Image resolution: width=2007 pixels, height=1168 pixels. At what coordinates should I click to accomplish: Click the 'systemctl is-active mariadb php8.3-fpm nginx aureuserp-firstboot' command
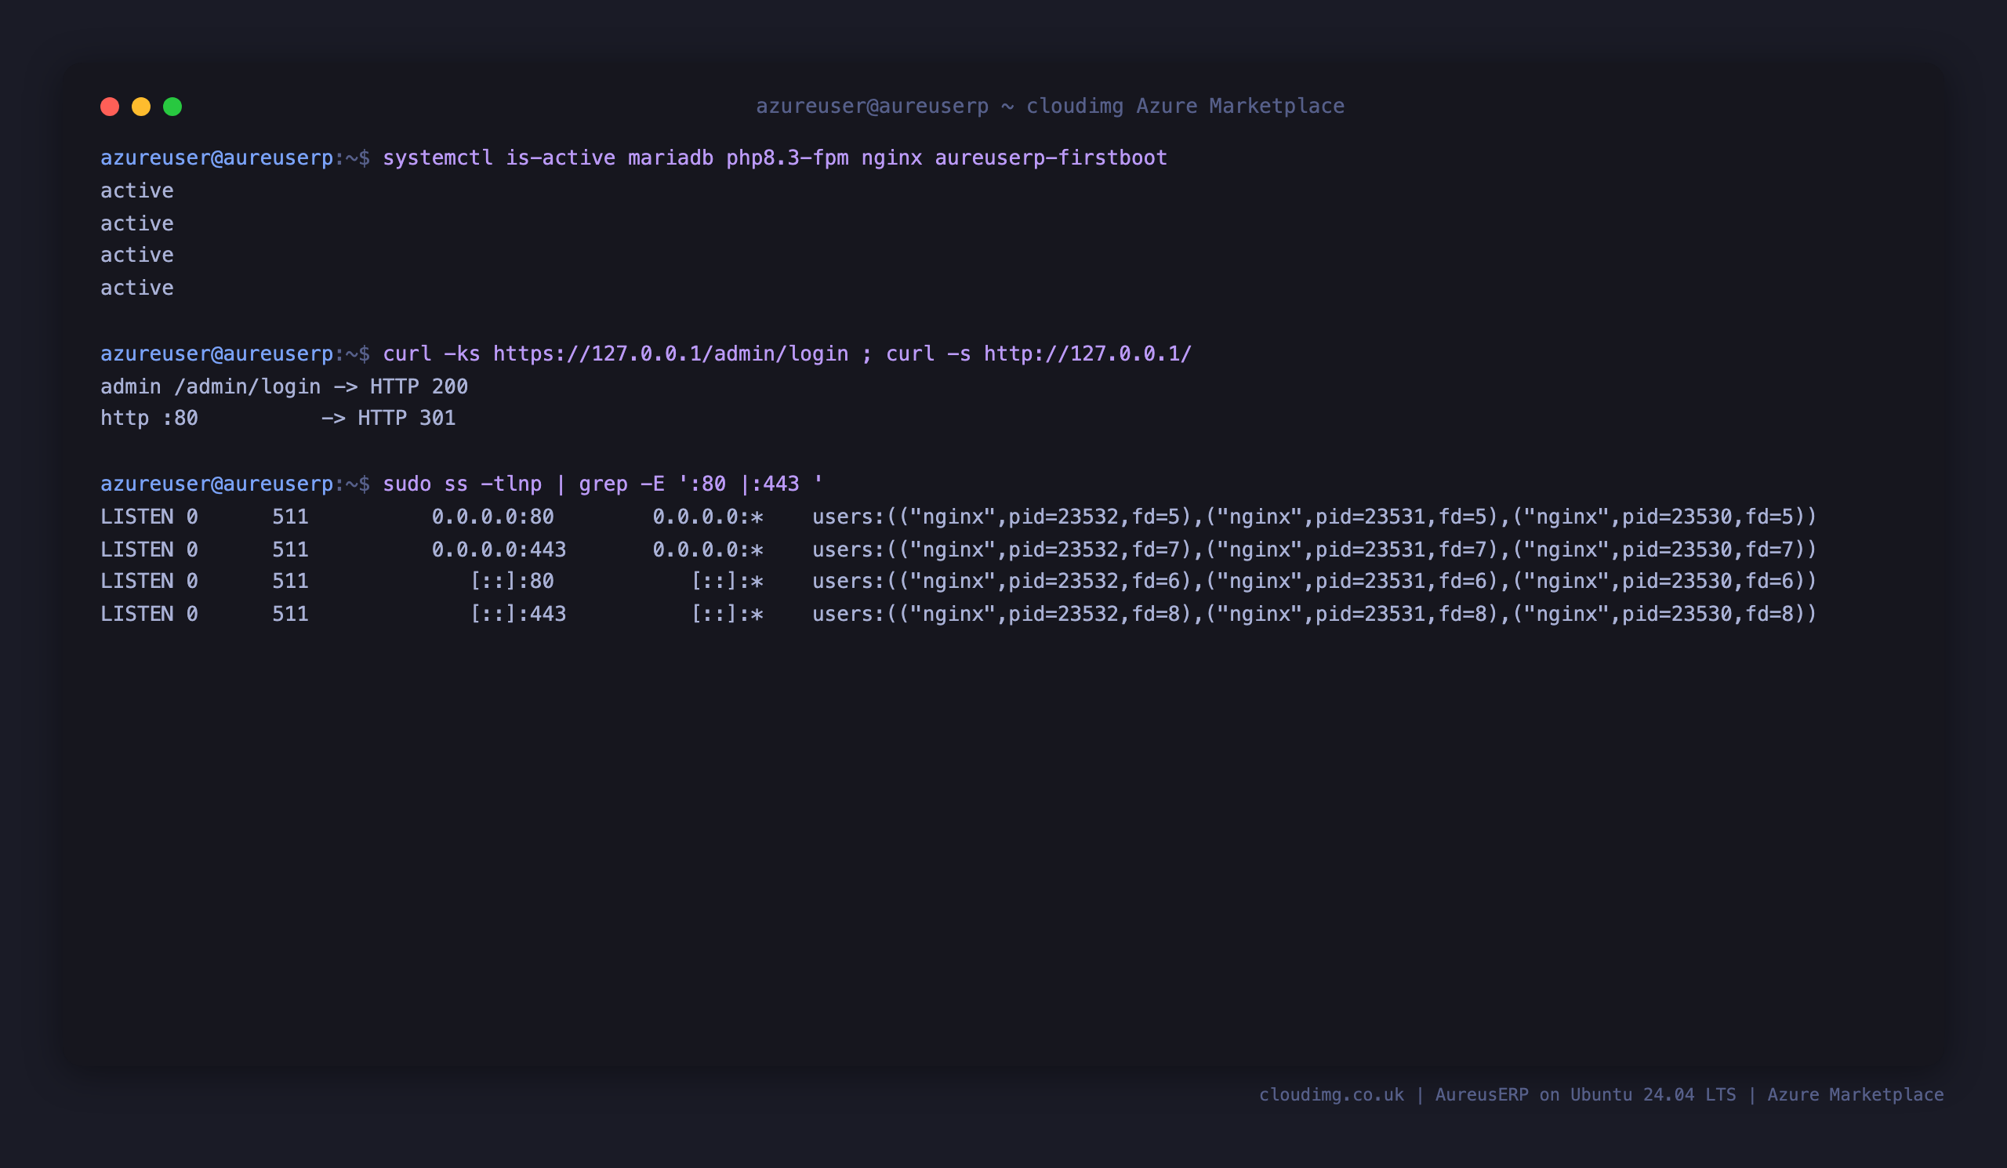[x=775, y=158]
